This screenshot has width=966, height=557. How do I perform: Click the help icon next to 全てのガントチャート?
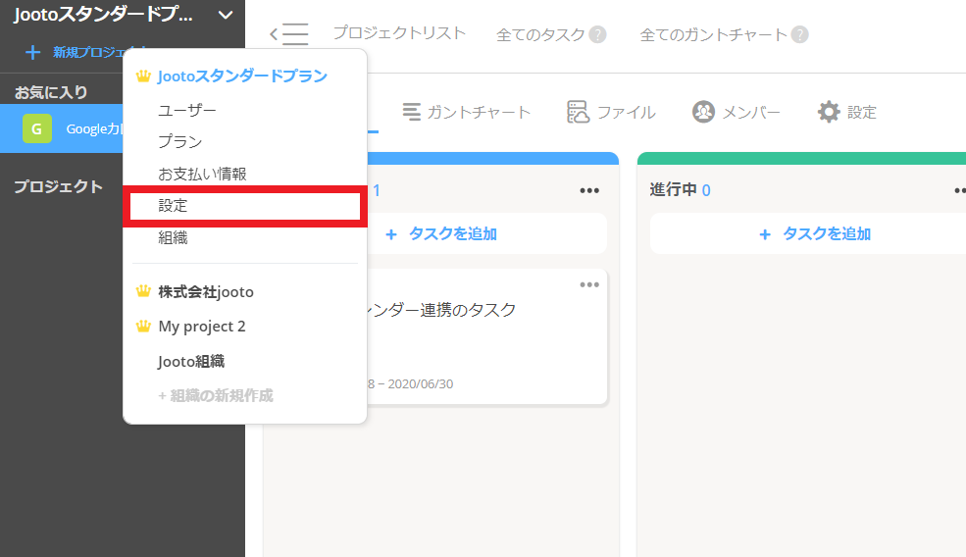coord(799,34)
